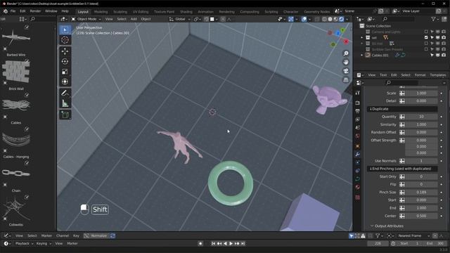The height and width of the screenshot is (253, 450).
Task: Collapse End Pinching section
Action: 401,169
